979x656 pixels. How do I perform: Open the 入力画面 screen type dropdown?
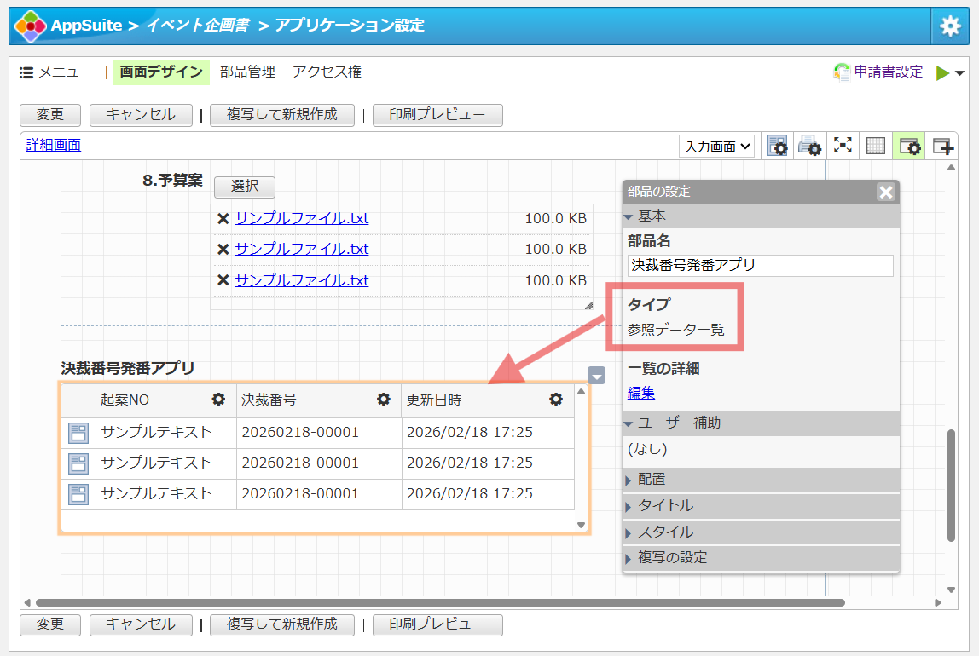click(x=717, y=147)
